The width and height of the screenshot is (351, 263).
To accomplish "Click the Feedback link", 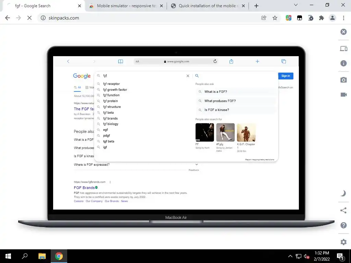I will point(194,170).
